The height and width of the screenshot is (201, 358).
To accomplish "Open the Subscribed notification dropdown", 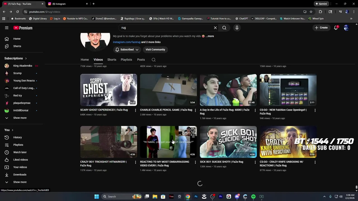I will (x=127, y=49).
